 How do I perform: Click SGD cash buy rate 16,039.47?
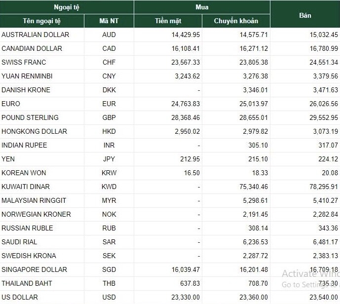coord(186,270)
